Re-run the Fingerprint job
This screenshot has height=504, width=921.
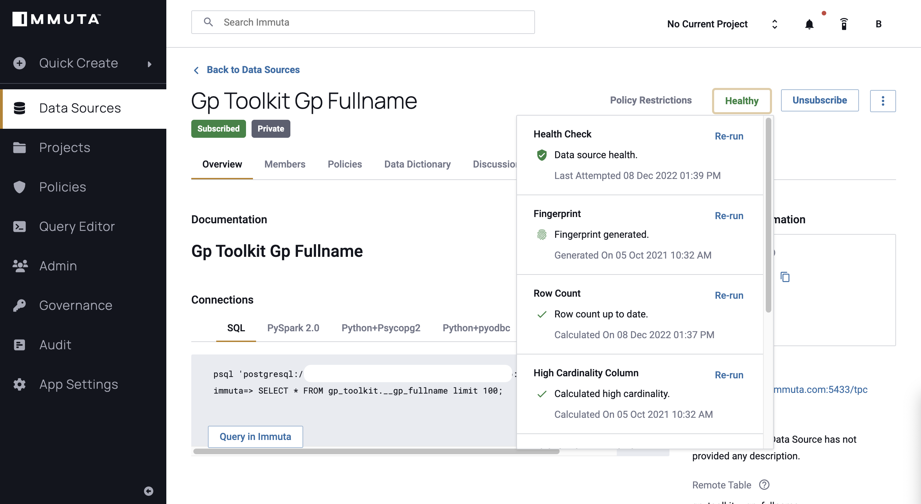729,216
